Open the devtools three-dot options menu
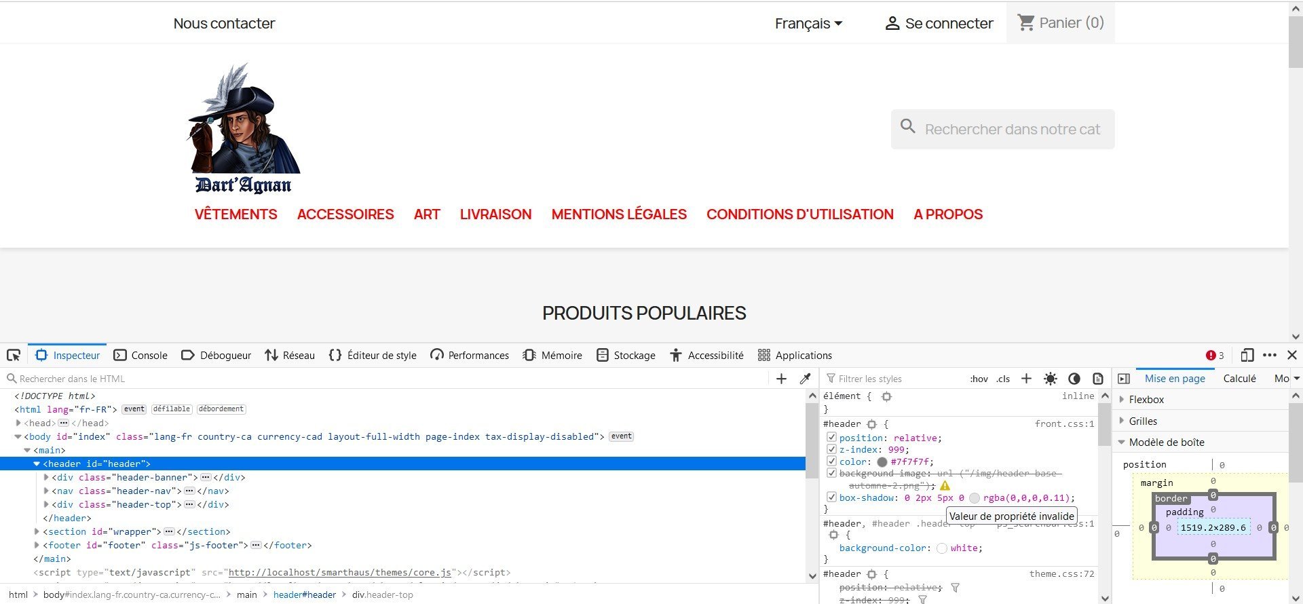The width and height of the screenshot is (1303, 604). [x=1270, y=356]
